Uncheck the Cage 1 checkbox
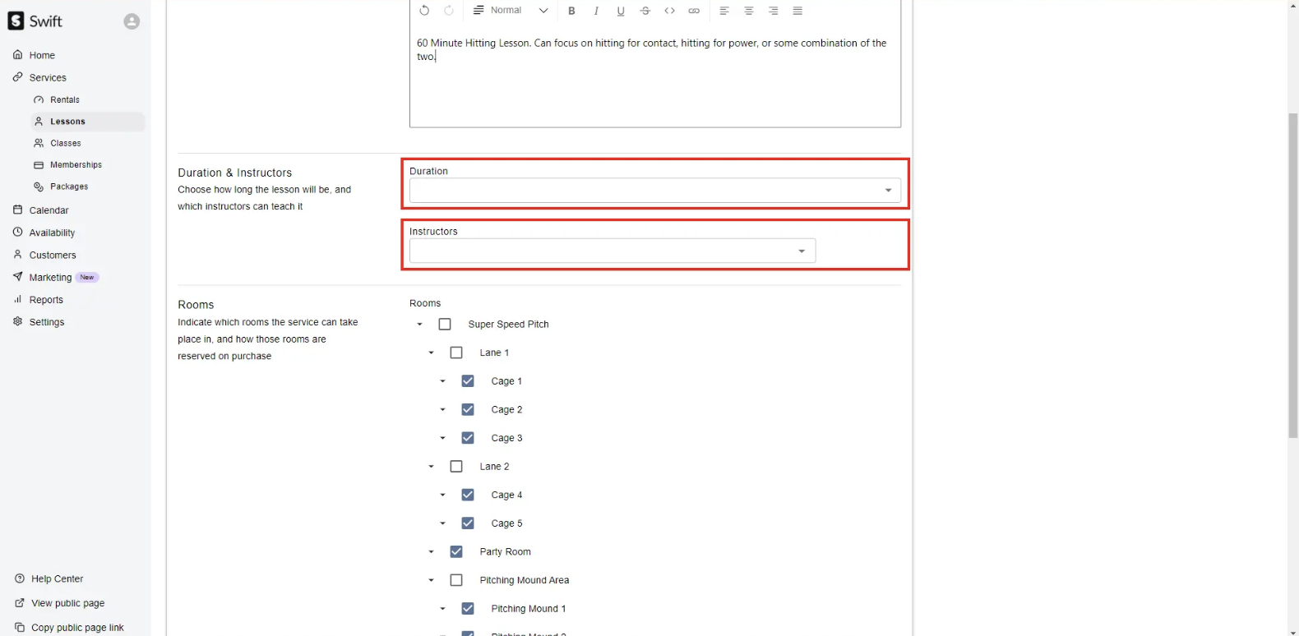 tap(468, 381)
